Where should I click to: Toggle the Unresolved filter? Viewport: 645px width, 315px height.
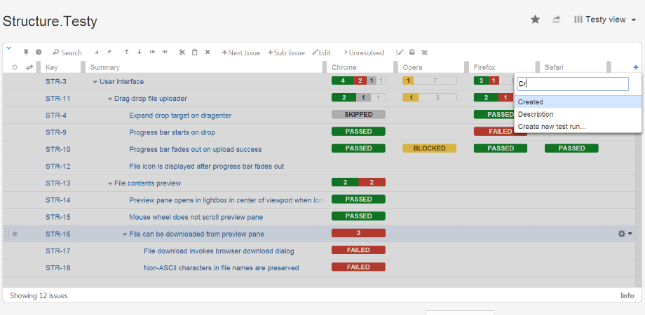(x=364, y=52)
